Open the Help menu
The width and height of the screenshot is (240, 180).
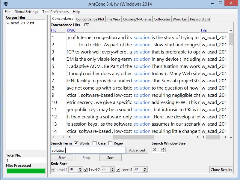pyautogui.click(x=76, y=12)
